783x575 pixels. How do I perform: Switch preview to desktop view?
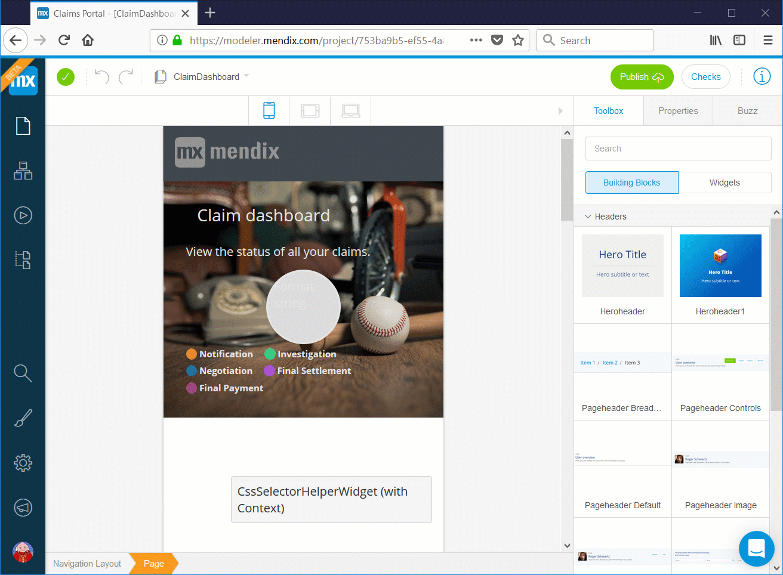click(x=350, y=110)
